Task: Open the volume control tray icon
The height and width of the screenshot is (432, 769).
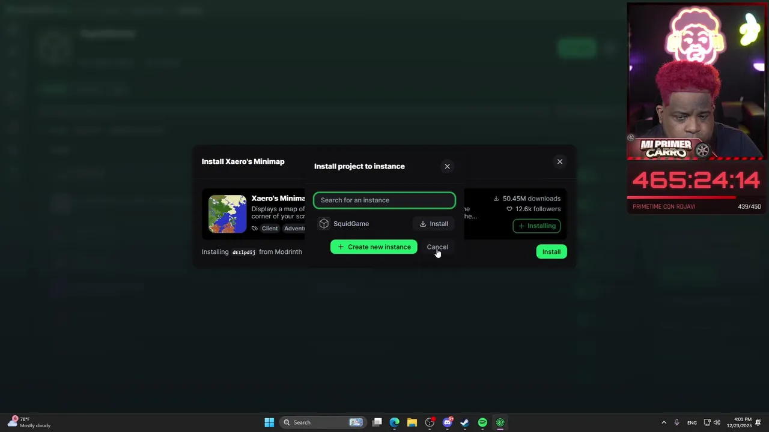Action: [x=717, y=422]
